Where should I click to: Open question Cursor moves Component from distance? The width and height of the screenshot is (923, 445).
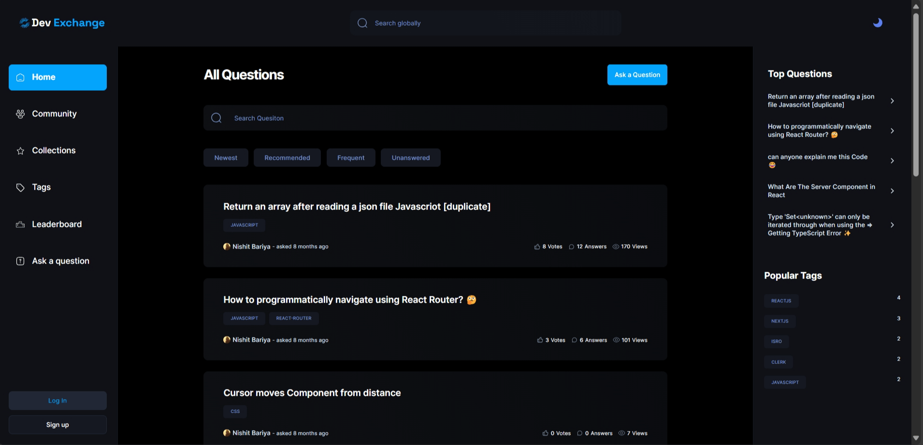point(312,393)
